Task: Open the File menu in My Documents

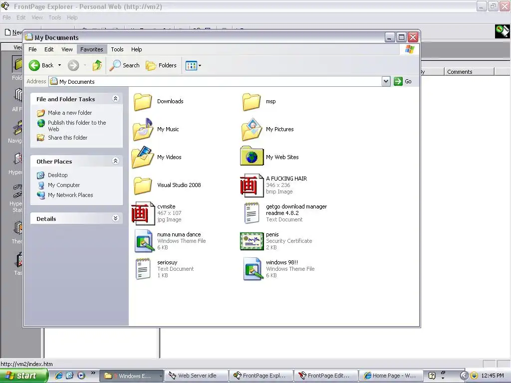Action: (32, 49)
